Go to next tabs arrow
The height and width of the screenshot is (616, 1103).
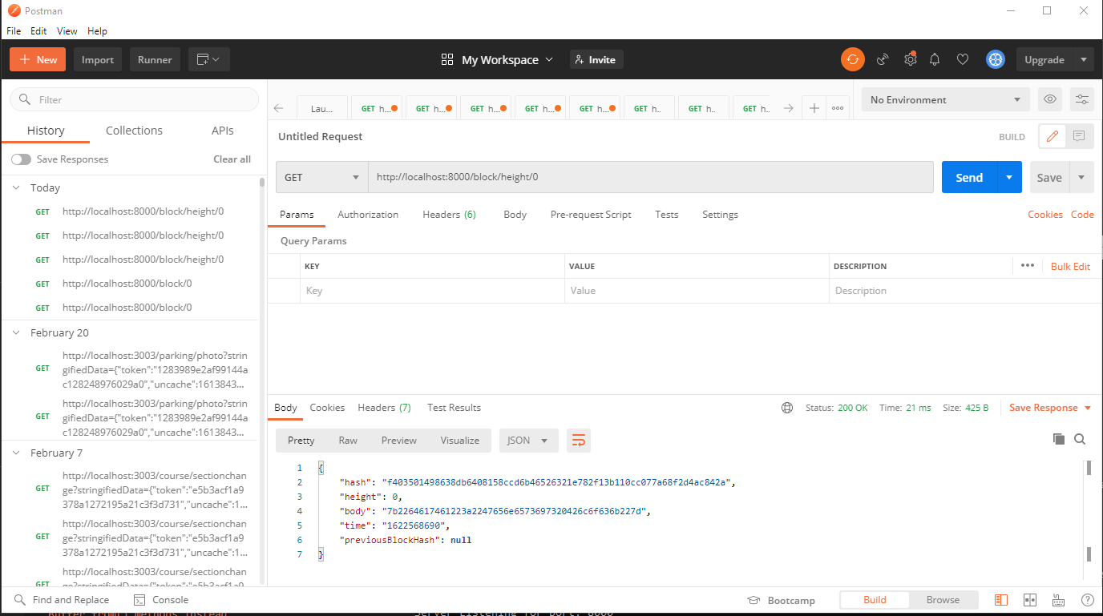tap(788, 108)
